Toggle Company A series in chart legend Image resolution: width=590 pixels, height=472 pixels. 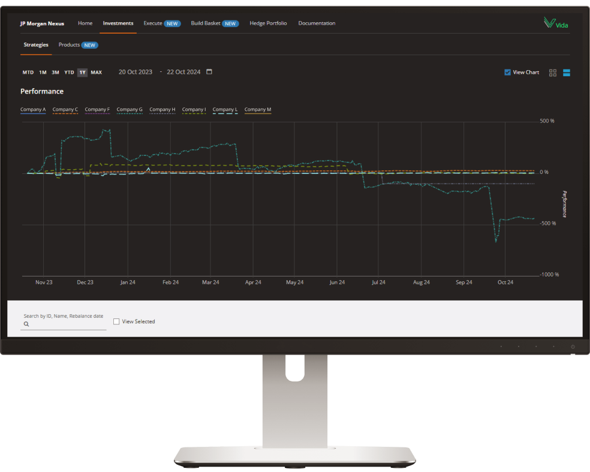tap(33, 110)
